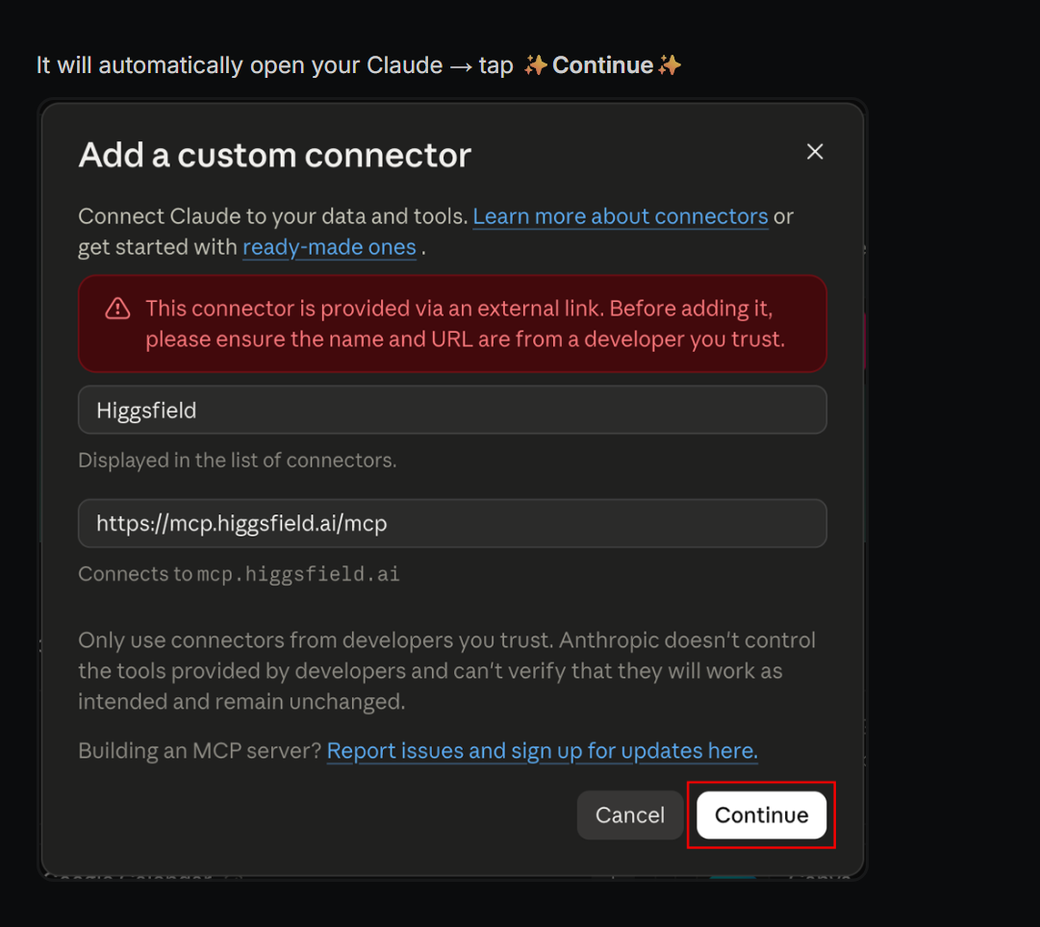
Task: Click the 'It will automatically open your Claude' instruction
Action: point(359,65)
